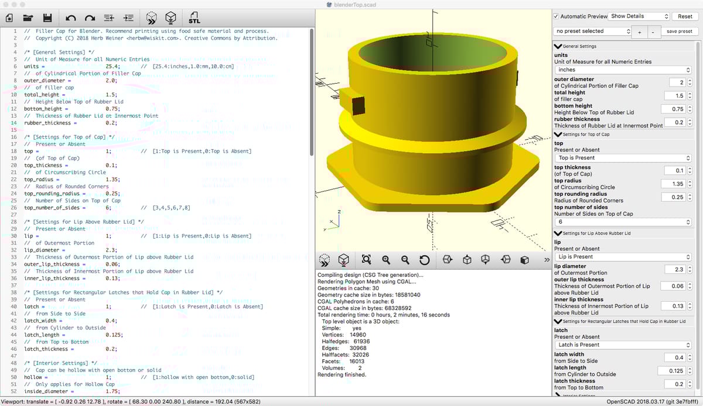The height and width of the screenshot is (406, 703).
Task: Click the blenderTop.scad window title
Action: [355, 4]
